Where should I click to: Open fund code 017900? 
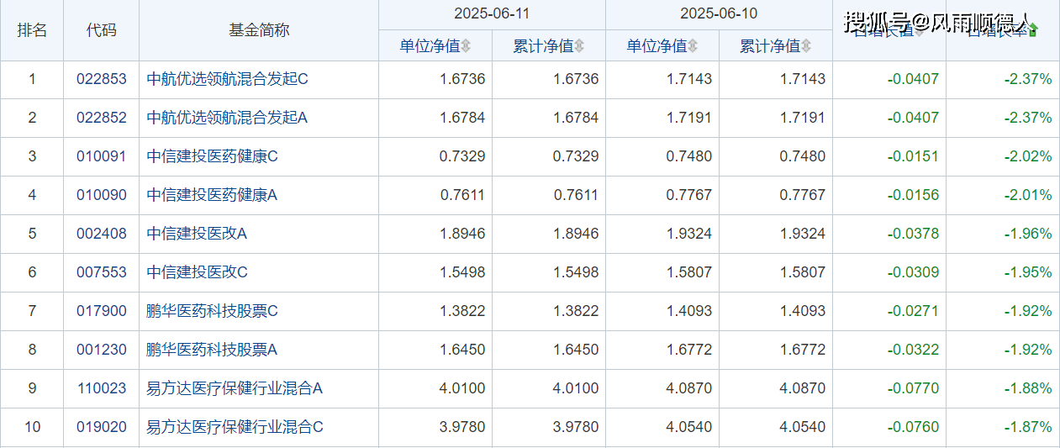[102, 311]
